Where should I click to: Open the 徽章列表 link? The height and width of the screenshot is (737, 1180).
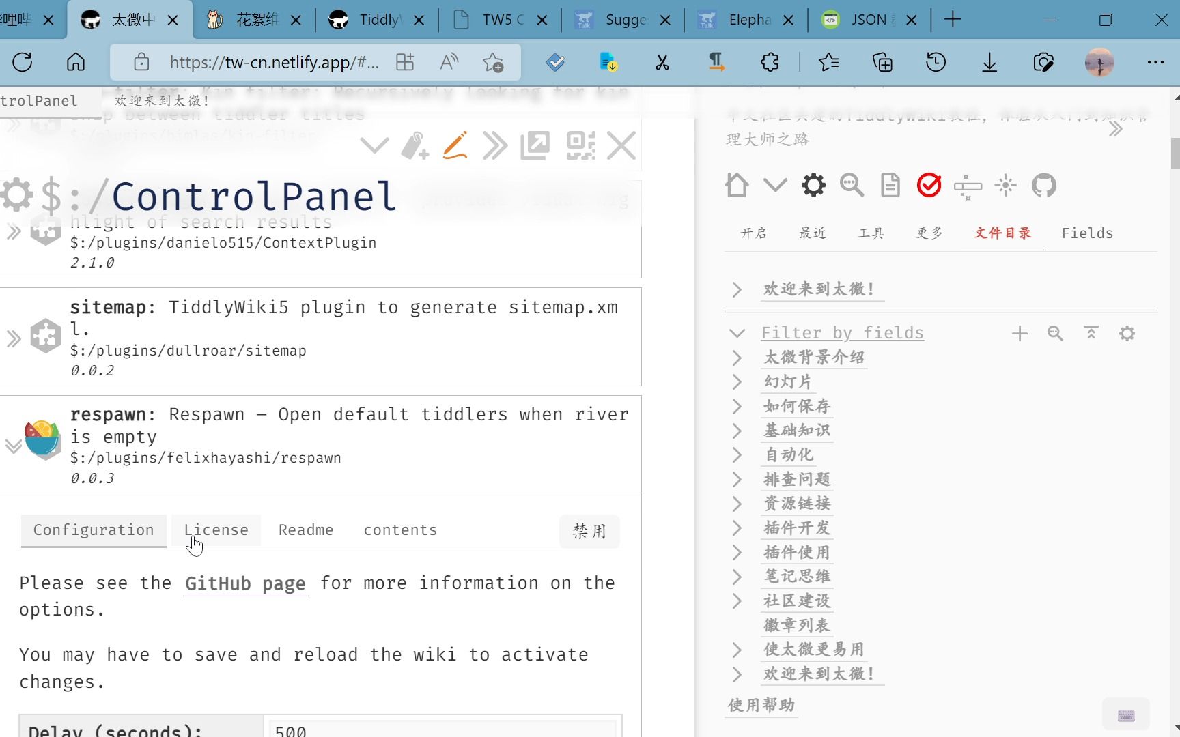click(x=797, y=625)
